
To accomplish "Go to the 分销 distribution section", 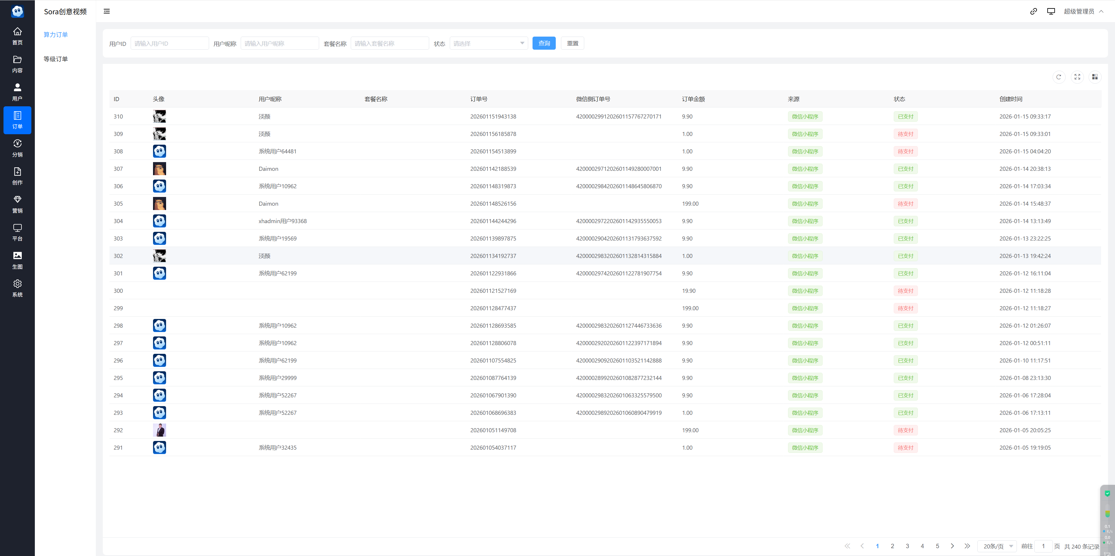I will [x=17, y=148].
